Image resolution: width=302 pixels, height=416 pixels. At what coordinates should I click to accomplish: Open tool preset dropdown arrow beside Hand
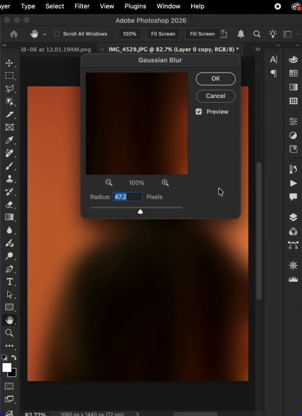click(x=44, y=34)
